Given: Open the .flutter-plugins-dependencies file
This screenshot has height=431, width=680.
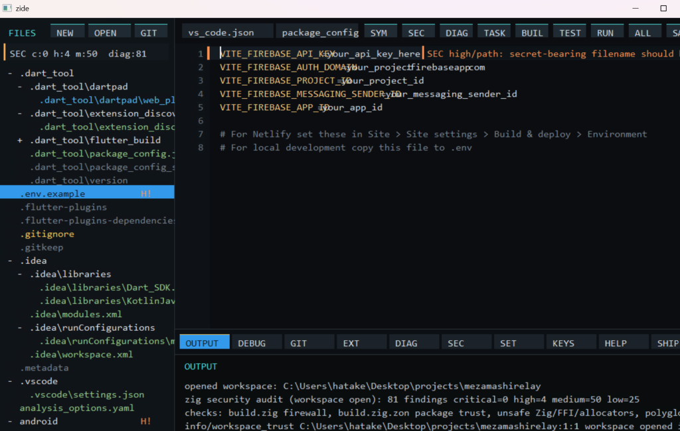Looking at the screenshot, I should point(97,221).
